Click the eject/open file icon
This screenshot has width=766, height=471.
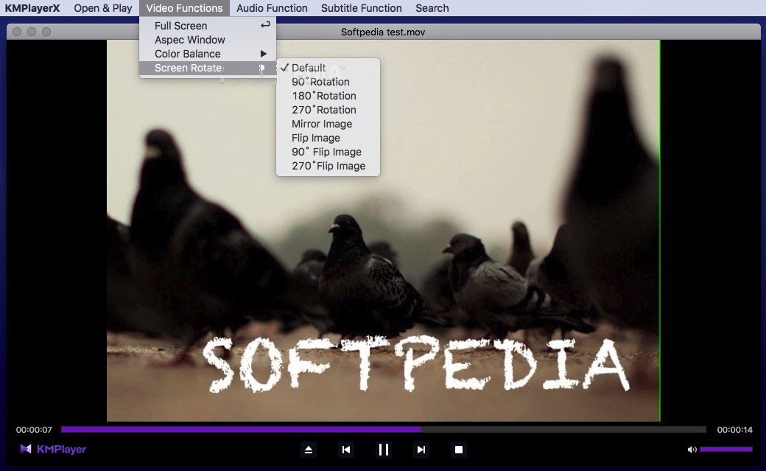(309, 450)
